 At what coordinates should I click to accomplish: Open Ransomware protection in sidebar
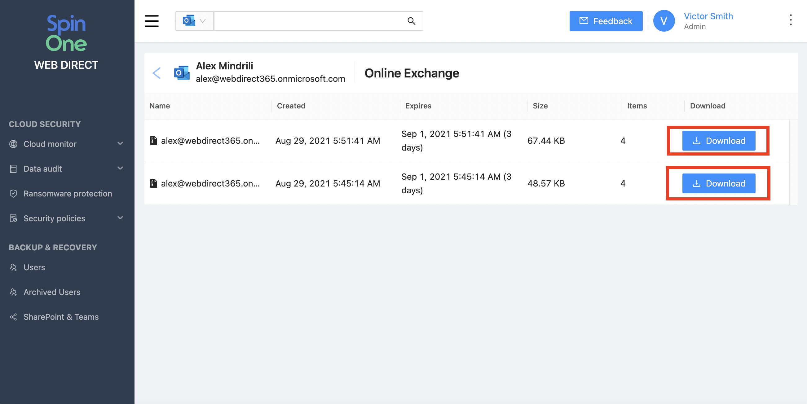point(68,194)
